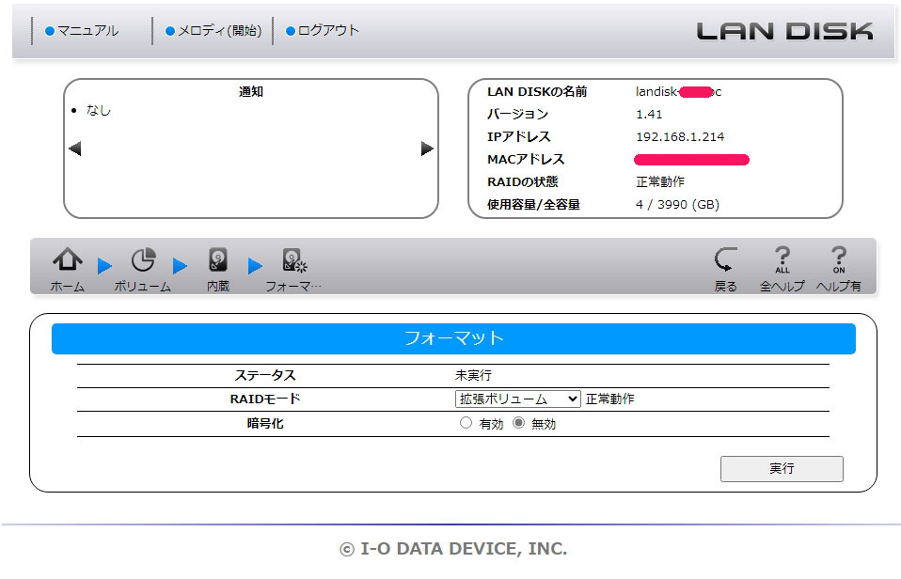Select the ボリューム (Volume) icon
Screen dimensions: 901x579
click(141, 261)
